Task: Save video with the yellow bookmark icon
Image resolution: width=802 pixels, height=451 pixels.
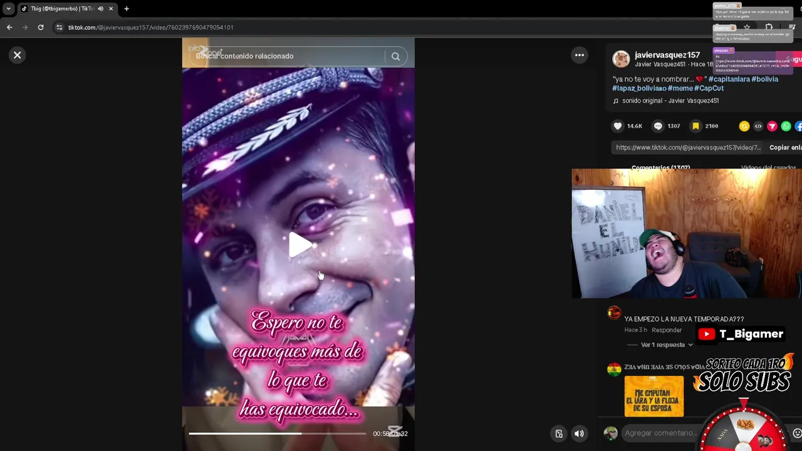Action: coord(695,126)
